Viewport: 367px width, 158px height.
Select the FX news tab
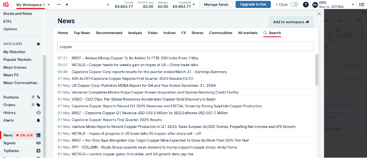pos(184,33)
